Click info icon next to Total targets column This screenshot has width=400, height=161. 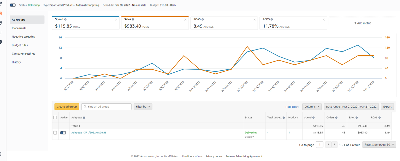284,118
